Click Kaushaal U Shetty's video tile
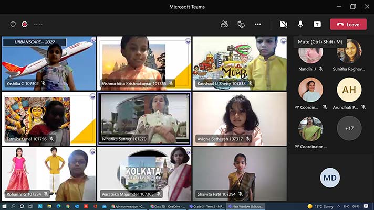 (240, 63)
